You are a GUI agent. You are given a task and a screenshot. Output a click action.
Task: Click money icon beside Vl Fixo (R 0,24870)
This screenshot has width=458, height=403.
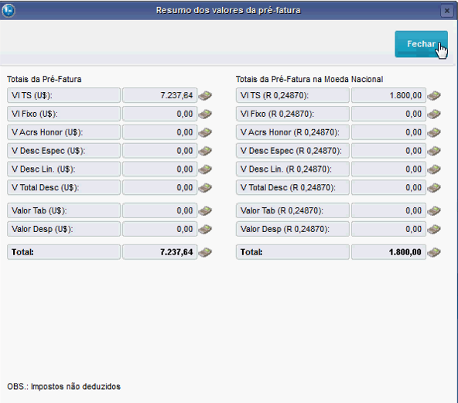click(434, 114)
